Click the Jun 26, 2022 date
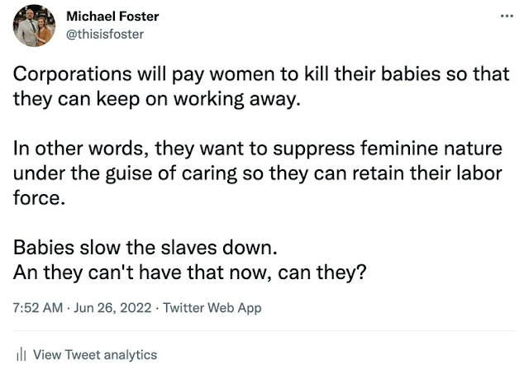This screenshot has width=529, height=365. coord(112,308)
